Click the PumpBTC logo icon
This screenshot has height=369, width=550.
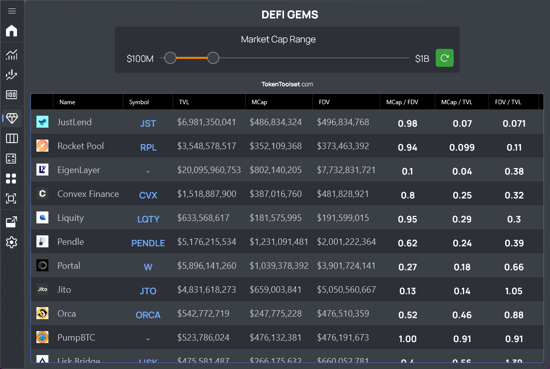click(x=42, y=337)
